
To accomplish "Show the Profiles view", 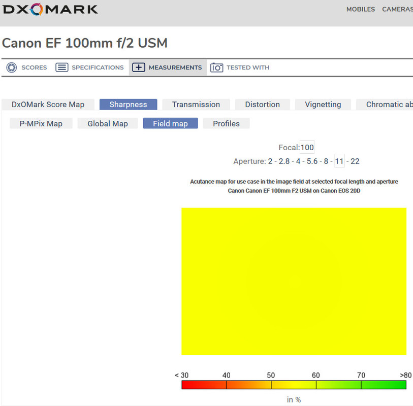I will [226, 123].
